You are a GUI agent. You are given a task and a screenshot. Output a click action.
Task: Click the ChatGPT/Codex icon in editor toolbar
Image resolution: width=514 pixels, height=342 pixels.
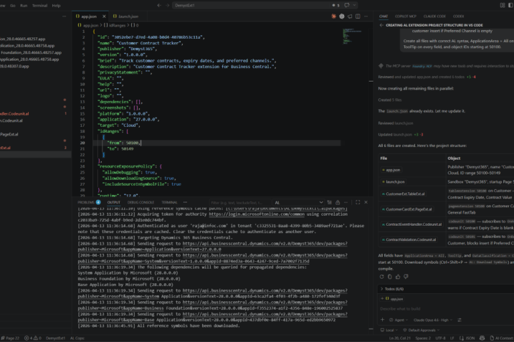point(342,16)
